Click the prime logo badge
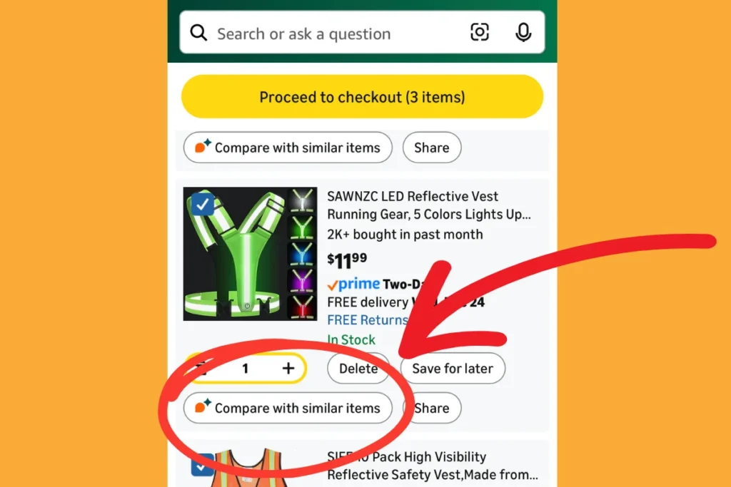 point(354,284)
